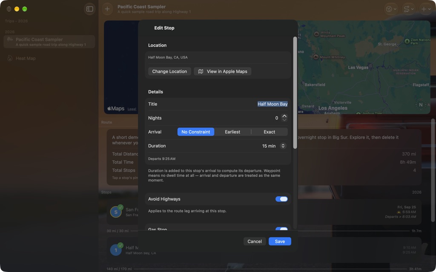Click the Fri, Sep 25 date label
Image resolution: width=436 pixels, height=272 pixels.
[407, 207]
